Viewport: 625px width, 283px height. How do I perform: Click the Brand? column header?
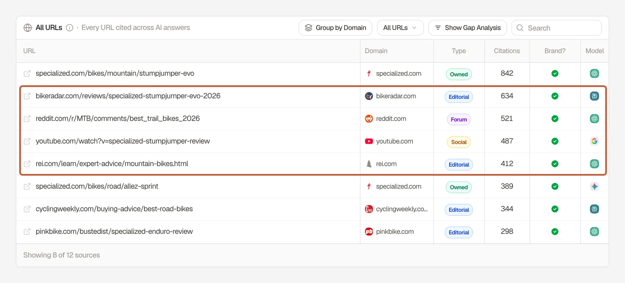555,51
